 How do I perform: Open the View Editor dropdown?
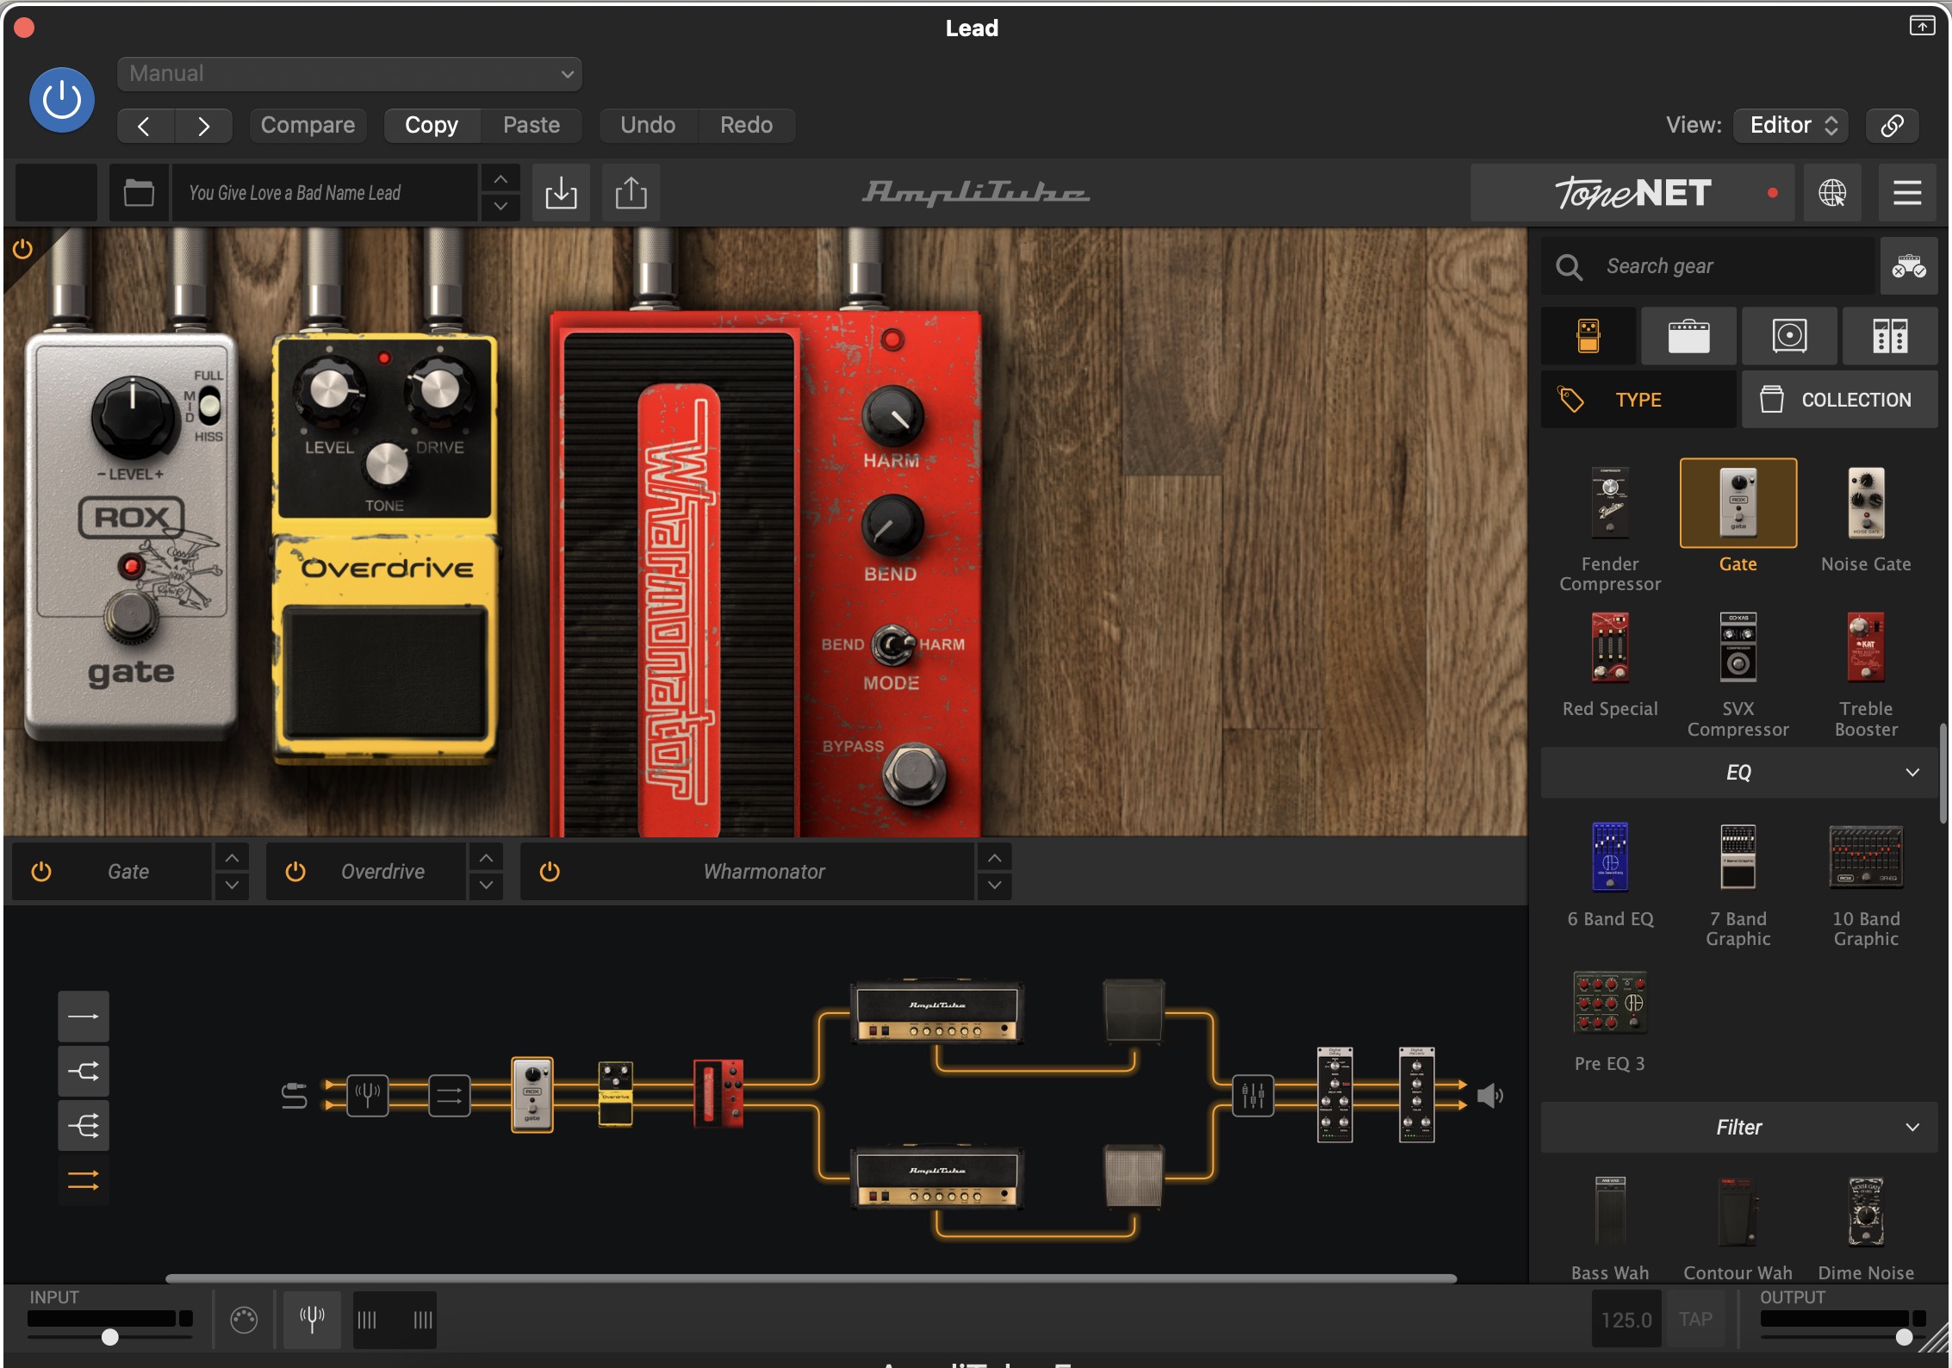point(1792,126)
